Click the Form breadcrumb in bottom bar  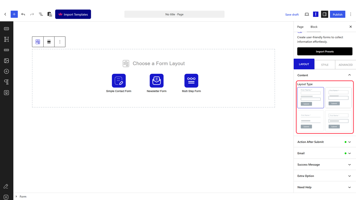(23, 196)
